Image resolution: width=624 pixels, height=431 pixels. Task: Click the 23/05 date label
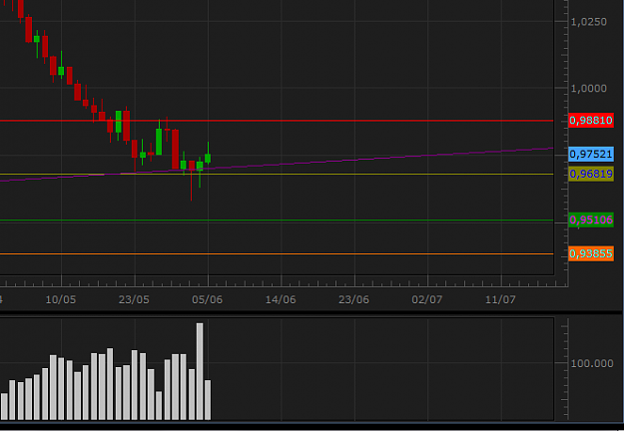134,299
